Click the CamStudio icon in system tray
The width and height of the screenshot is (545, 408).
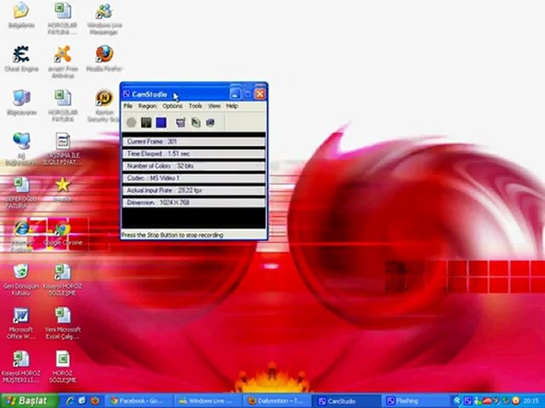pos(468,401)
